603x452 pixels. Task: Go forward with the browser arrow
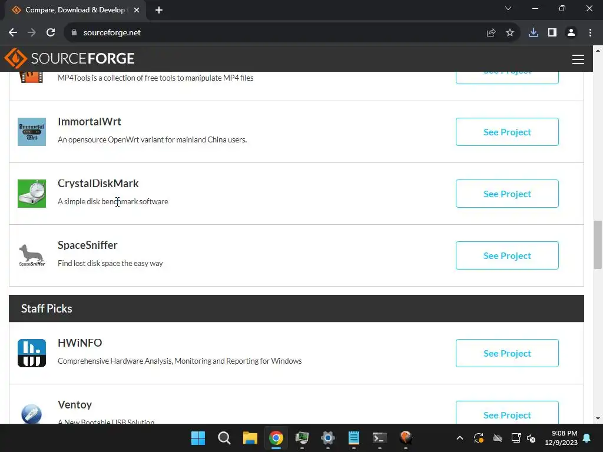click(32, 33)
